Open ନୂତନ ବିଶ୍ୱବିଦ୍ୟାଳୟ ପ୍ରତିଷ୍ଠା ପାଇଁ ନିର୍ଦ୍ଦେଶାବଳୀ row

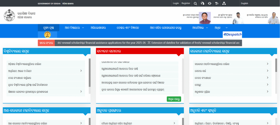(46, 85)
